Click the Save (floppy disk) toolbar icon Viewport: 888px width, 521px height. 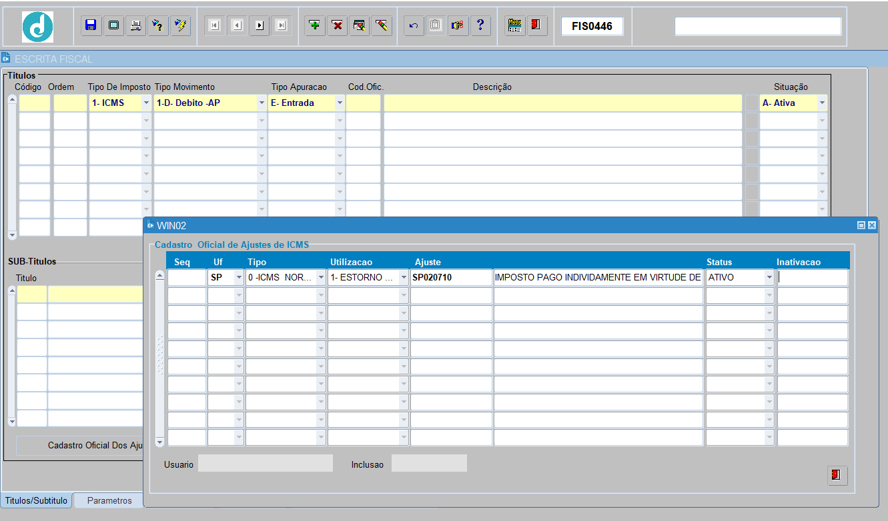[x=91, y=26]
